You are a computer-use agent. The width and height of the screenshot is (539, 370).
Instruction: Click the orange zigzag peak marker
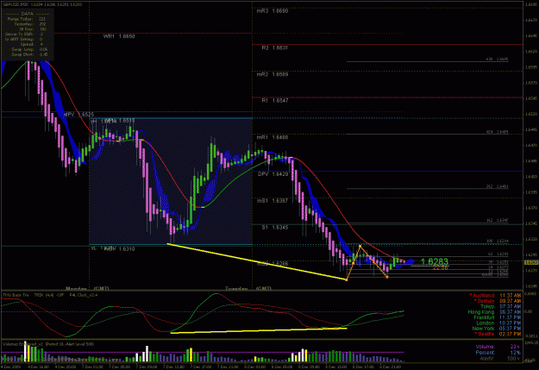click(x=360, y=246)
